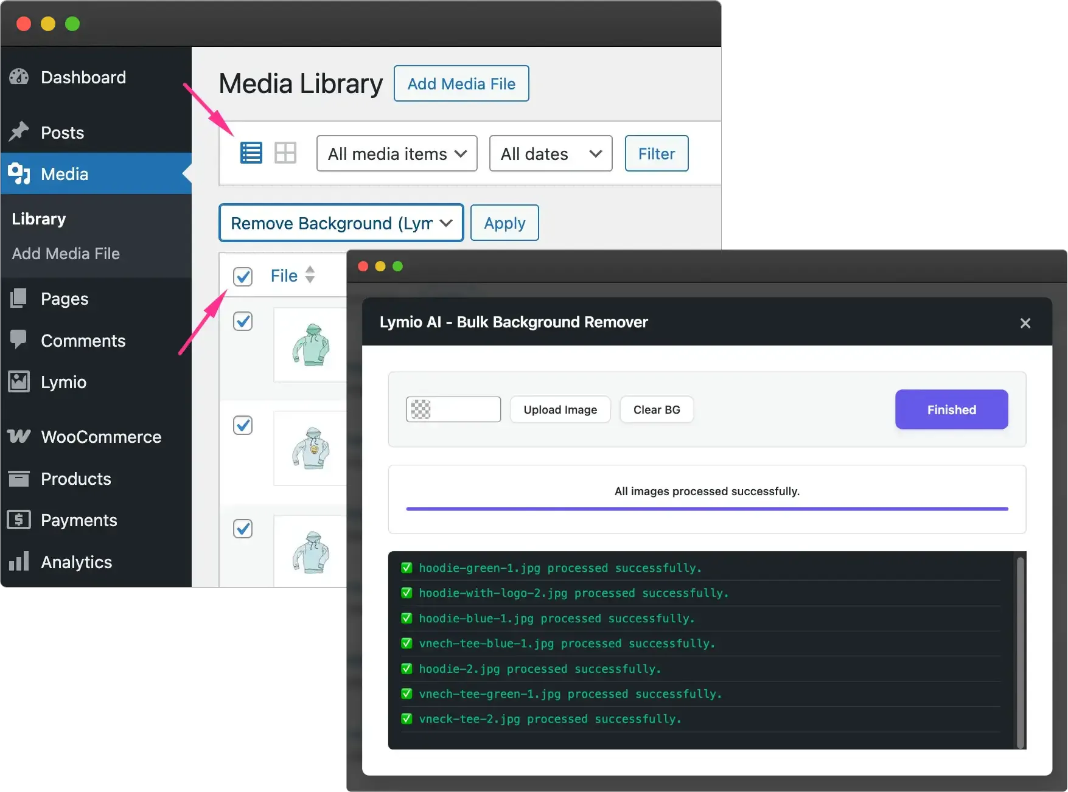The height and width of the screenshot is (792, 1068).
Task: Click the Products archive box icon
Action: pos(19,479)
